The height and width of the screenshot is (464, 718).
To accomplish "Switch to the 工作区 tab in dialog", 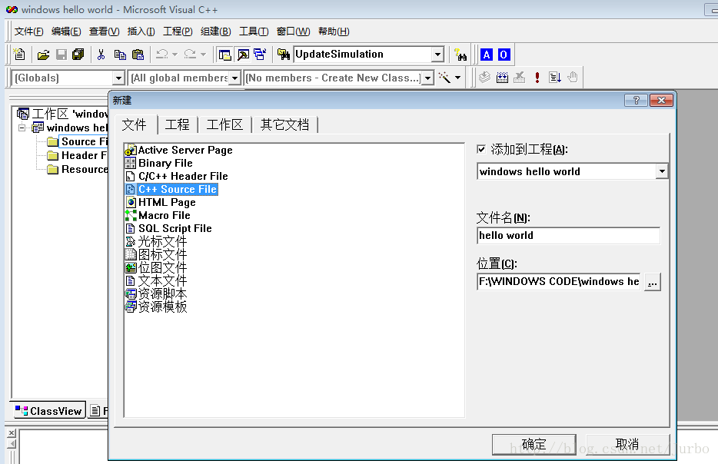I will [x=224, y=124].
